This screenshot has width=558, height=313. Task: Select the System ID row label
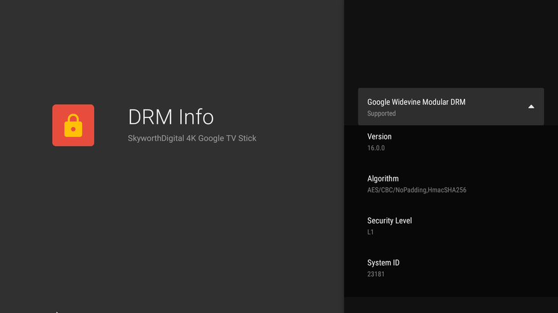coord(383,262)
